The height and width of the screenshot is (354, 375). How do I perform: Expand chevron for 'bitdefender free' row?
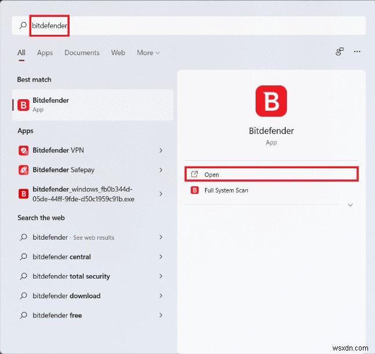pyautogui.click(x=161, y=316)
